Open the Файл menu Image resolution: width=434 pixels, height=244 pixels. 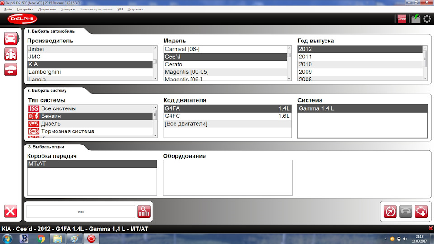8,9
